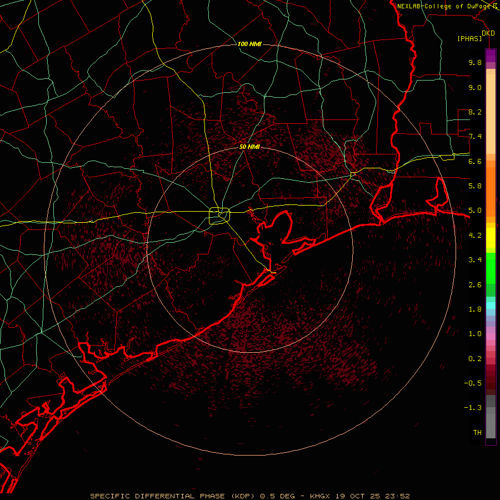Screen dimensions: 500x500
Task: Click the 5.8 value on the color scale
Action: [475, 186]
